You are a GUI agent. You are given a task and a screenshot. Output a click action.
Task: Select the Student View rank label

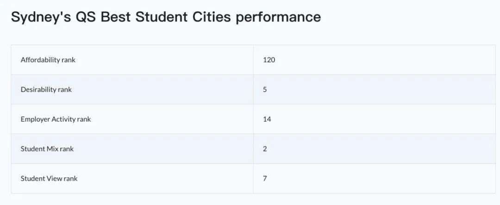49,179
